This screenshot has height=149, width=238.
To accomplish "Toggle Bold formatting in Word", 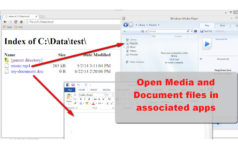I will click(81, 99).
